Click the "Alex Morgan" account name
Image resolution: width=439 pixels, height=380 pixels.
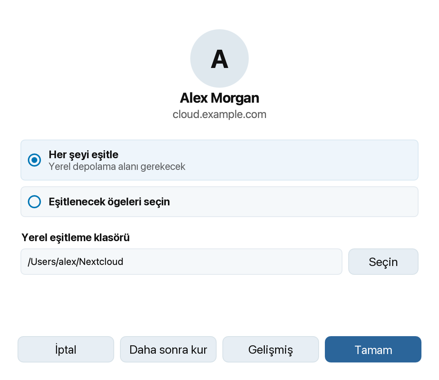(219, 98)
